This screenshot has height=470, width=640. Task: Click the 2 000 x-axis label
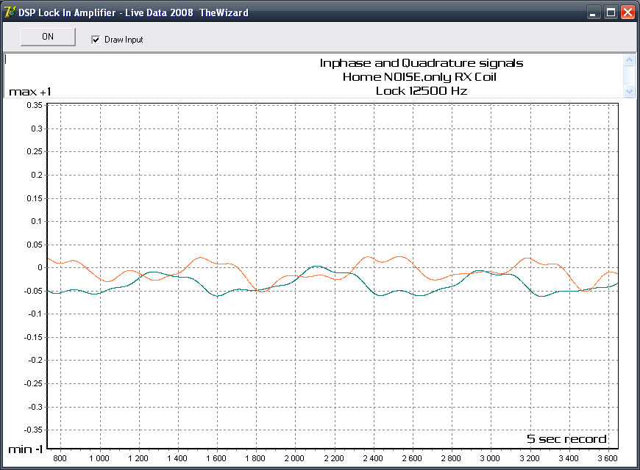pyautogui.click(x=294, y=458)
